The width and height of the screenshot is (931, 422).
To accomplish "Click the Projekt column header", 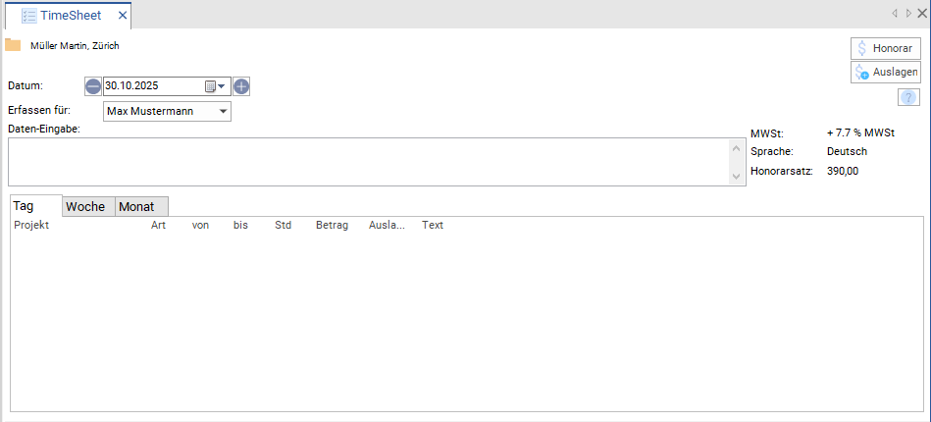I will click(x=31, y=226).
